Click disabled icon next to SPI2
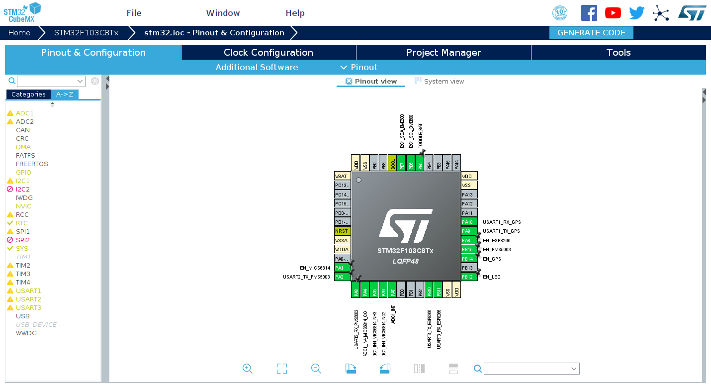 click(10, 240)
